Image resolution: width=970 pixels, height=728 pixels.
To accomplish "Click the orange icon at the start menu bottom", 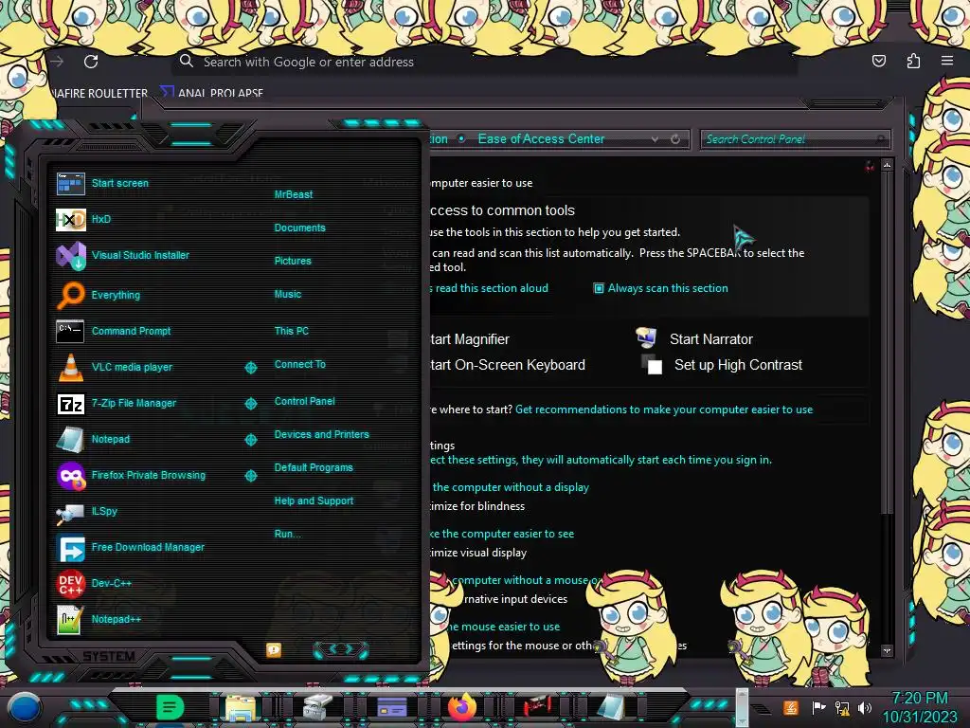I will point(274,650).
